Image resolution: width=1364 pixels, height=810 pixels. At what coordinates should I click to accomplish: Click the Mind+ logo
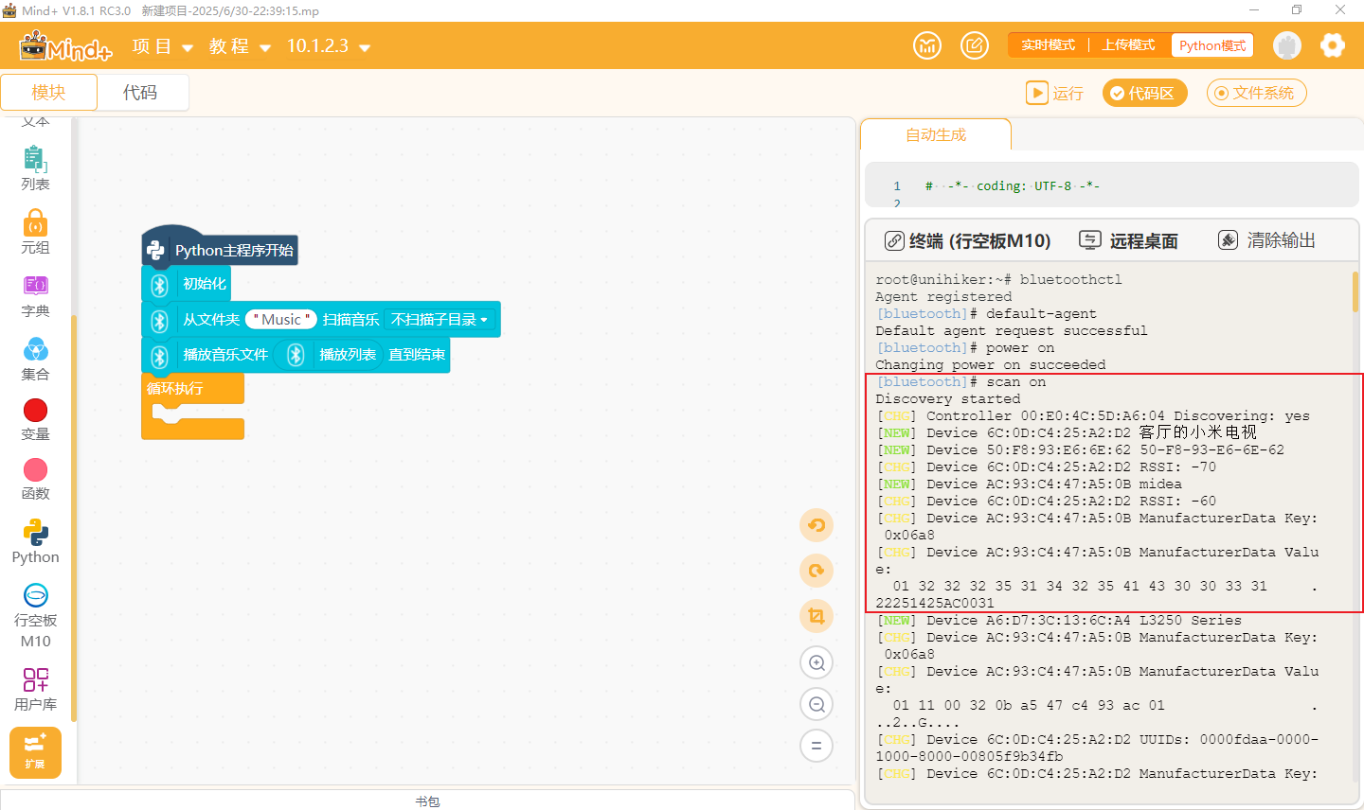click(65, 45)
